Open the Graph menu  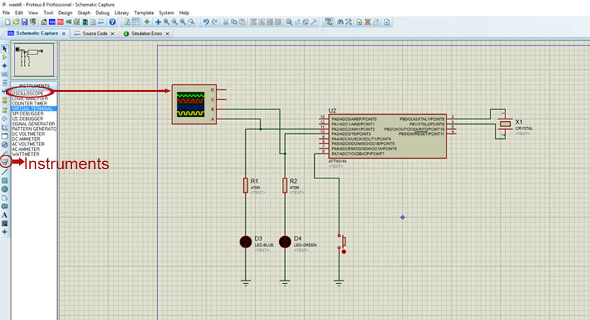[84, 13]
